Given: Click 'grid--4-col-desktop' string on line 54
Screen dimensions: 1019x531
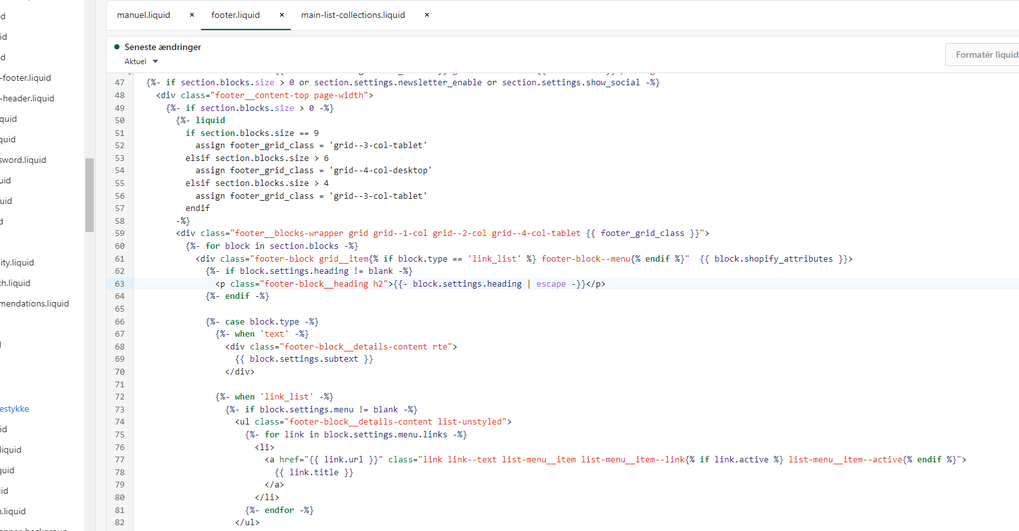Looking at the screenshot, I should pyautogui.click(x=381, y=171).
